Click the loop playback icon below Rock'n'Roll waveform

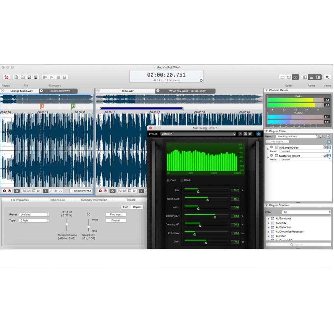(17, 191)
